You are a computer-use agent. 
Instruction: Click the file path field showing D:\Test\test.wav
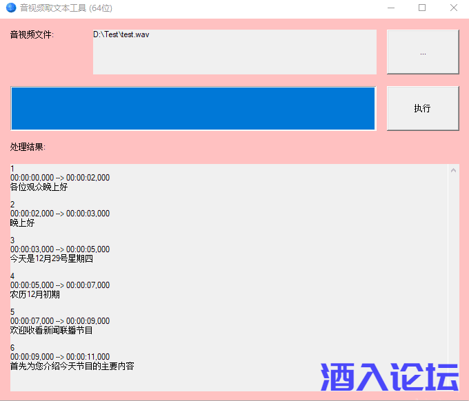(x=234, y=52)
